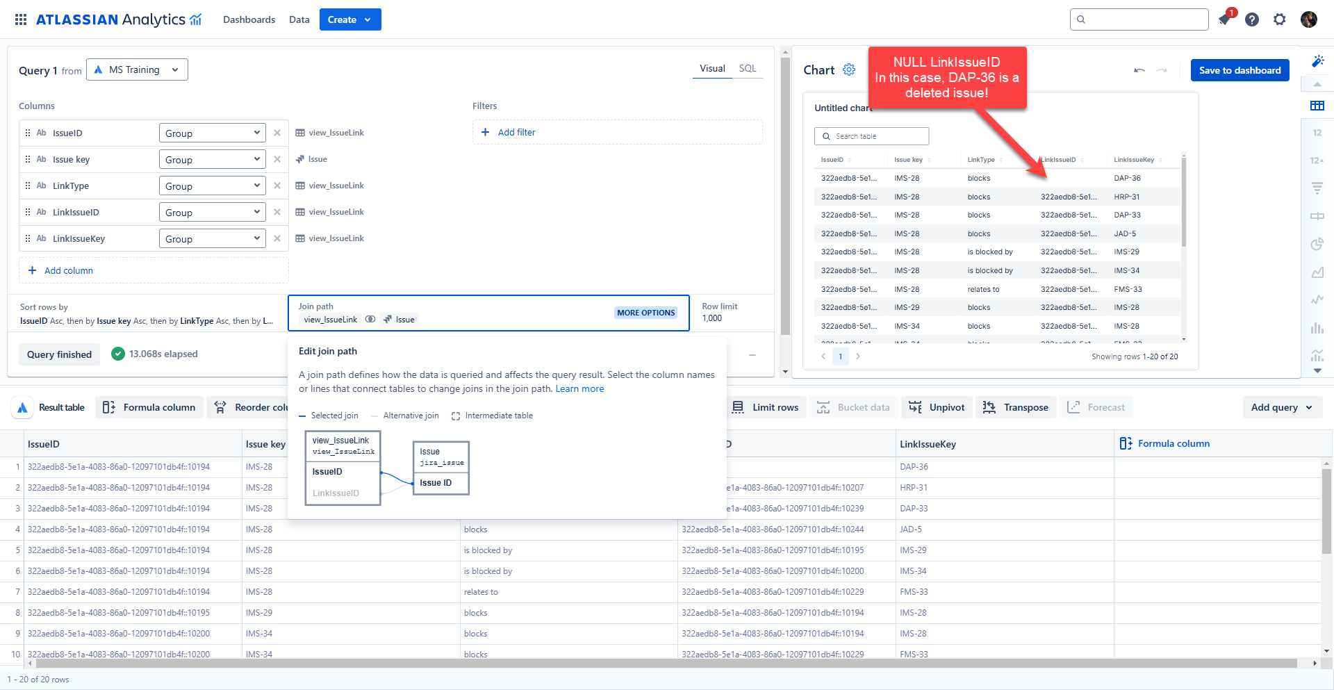
Task: Select the line chart type
Action: (x=1317, y=299)
